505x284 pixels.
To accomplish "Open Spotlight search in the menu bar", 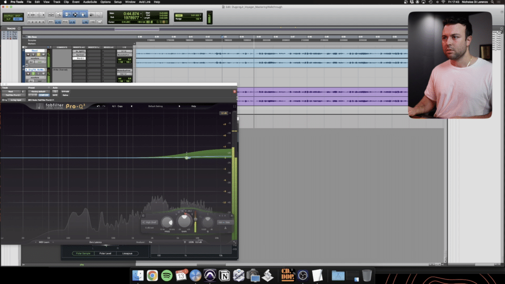I will click(492, 2).
